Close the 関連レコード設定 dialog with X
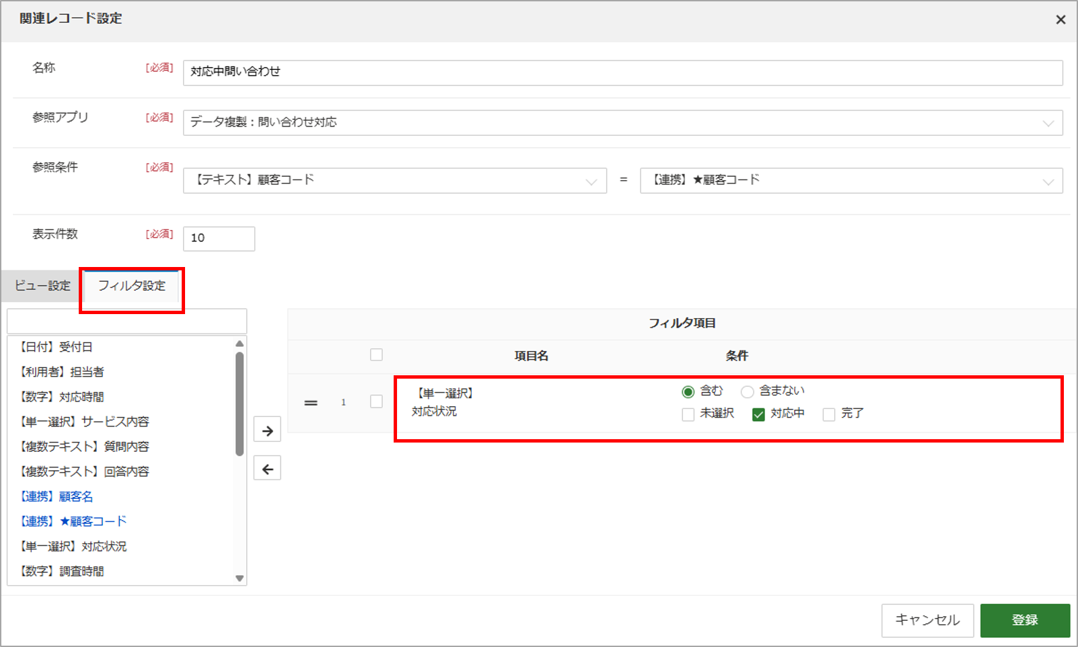 (x=1061, y=20)
